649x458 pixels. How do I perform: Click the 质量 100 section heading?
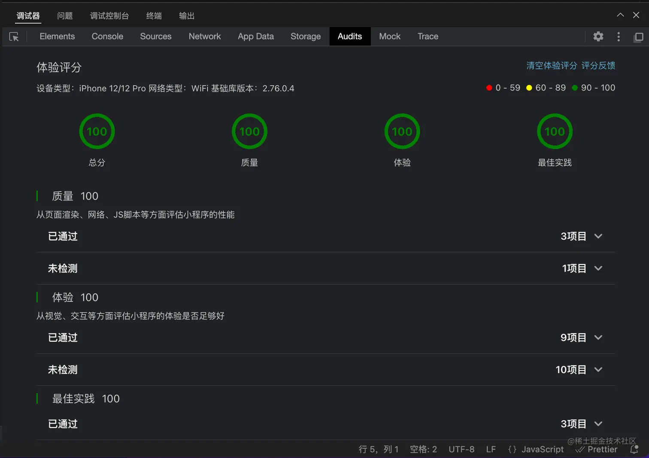point(75,196)
